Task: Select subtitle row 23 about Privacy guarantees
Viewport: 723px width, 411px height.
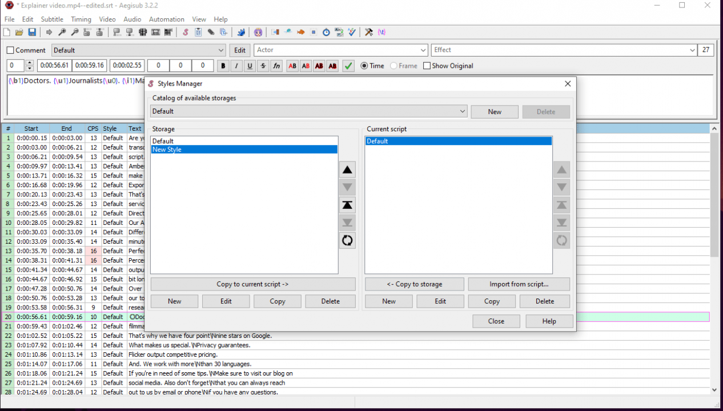Action: point(356,345)
